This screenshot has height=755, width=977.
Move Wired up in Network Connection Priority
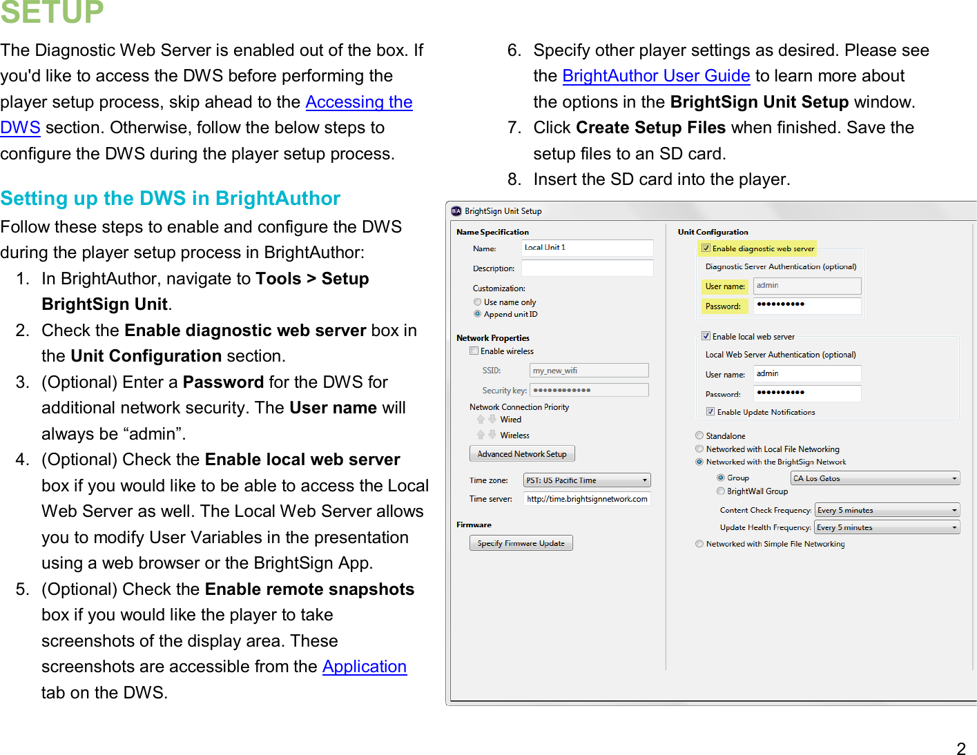481,418
